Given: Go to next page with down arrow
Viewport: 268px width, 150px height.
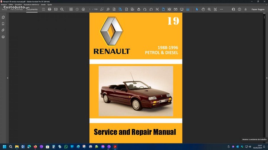Looking at the screenshot, I should click(83, 9).
